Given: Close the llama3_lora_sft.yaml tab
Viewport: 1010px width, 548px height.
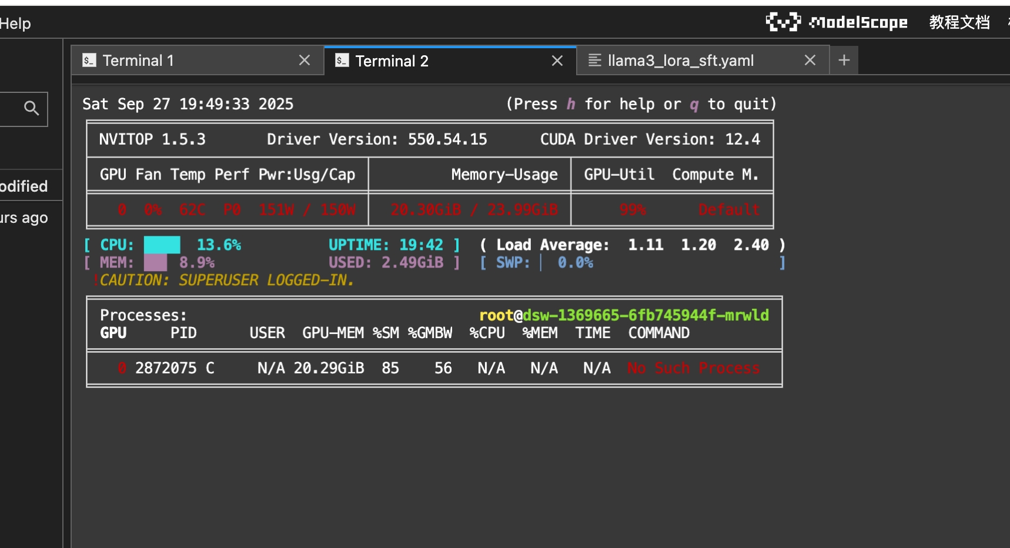Looking at the screenshot, I should coord(810,60).
